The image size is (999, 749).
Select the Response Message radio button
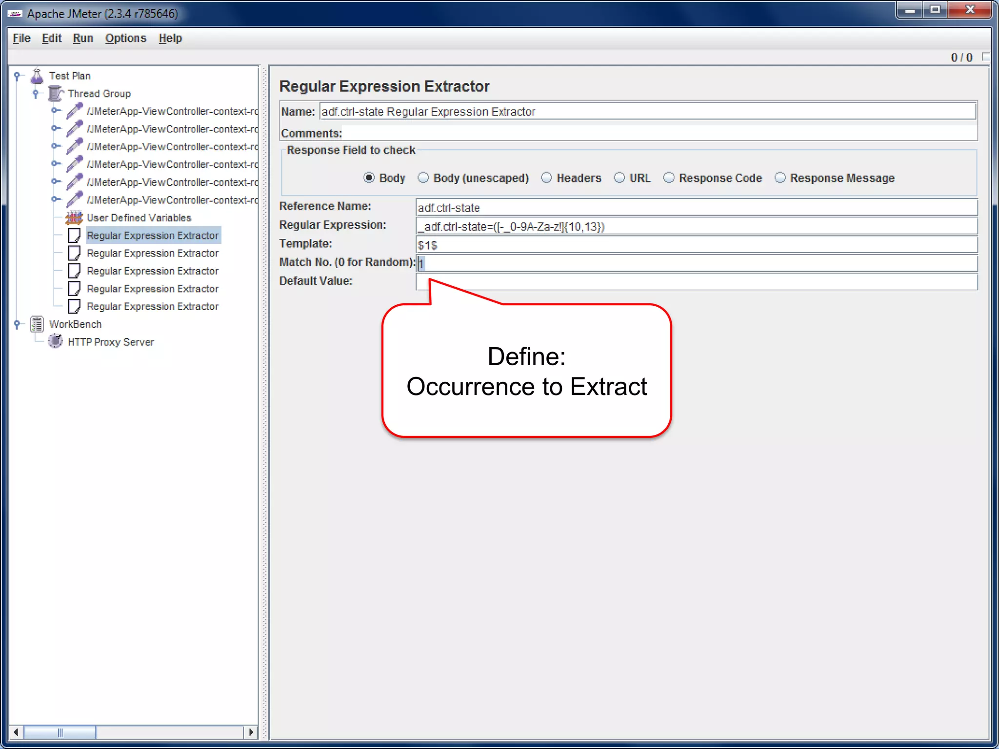point(780,178)
